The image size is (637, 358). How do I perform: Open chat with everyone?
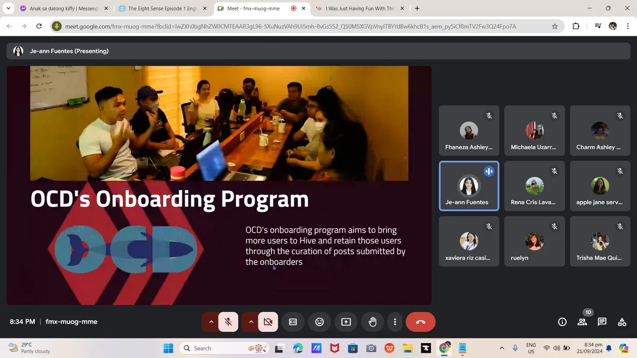tap(602, 322)
